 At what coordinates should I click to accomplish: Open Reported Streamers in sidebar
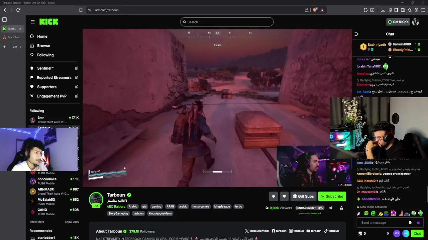point(54,78)
